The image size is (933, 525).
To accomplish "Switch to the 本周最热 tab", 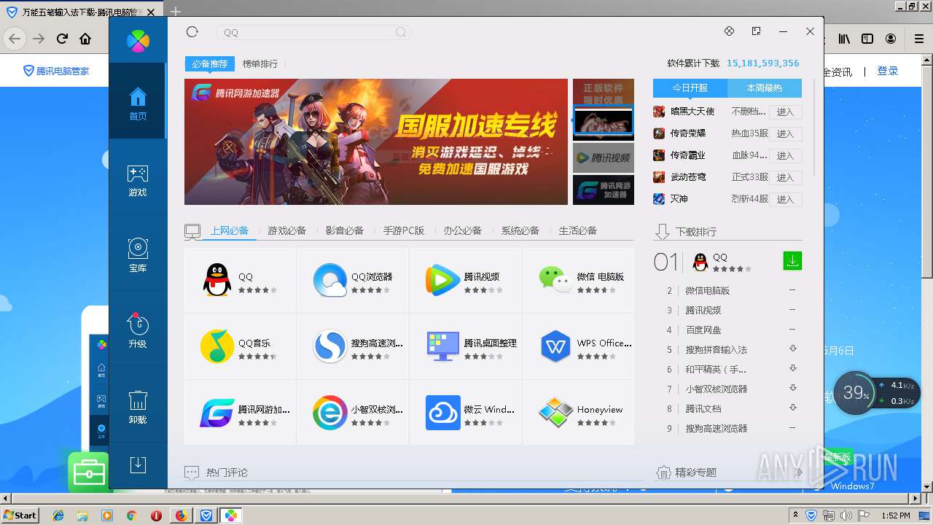I will pos(765,87).
